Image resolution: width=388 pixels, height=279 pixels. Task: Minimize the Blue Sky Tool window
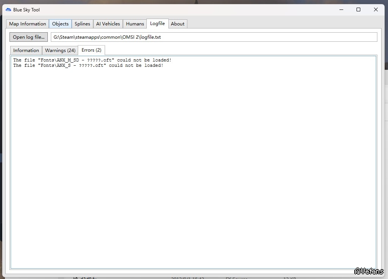[341, 9]
